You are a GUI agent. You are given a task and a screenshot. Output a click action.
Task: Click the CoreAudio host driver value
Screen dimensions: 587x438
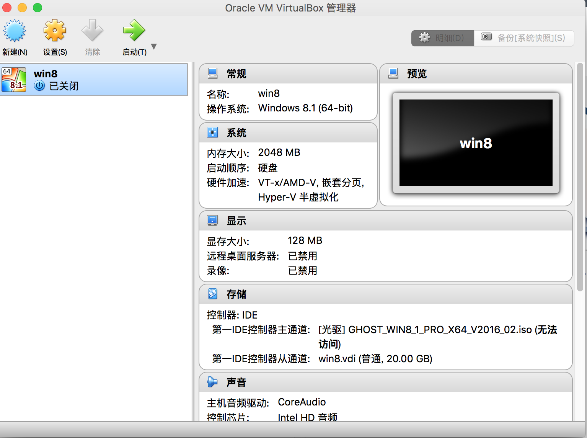tap(302, 402)
